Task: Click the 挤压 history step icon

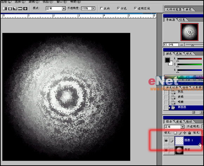Action: 173,92
